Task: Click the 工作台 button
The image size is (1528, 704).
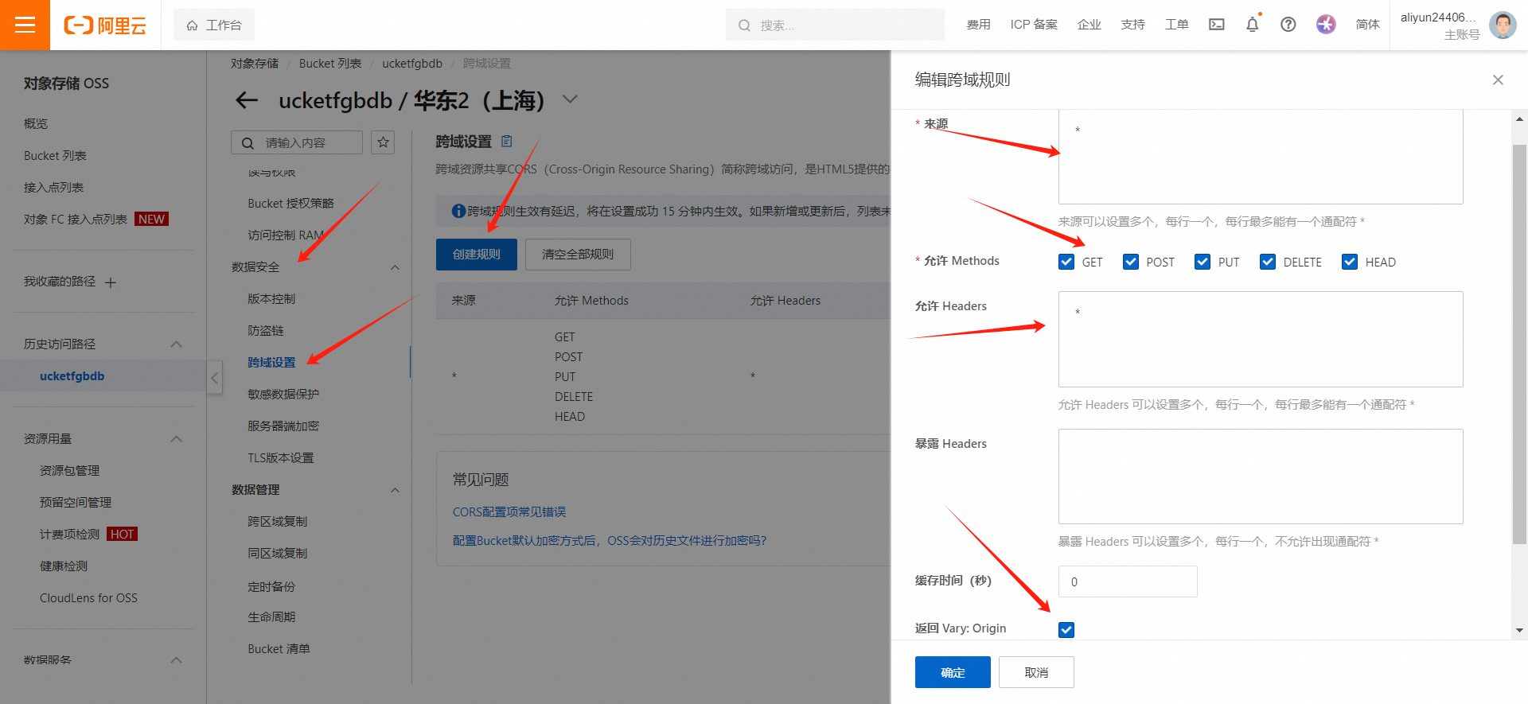Action: (x=214, y=25)
